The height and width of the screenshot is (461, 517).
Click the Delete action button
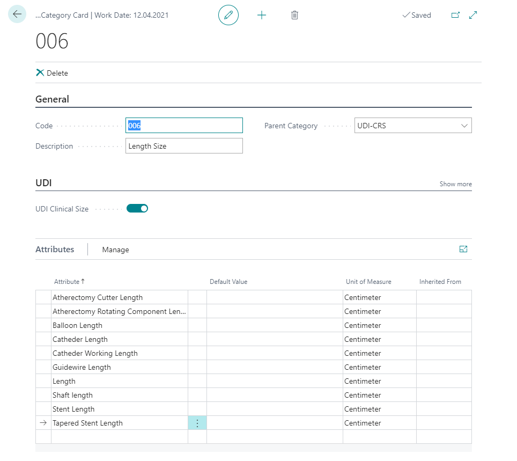(x=52, y=73)
